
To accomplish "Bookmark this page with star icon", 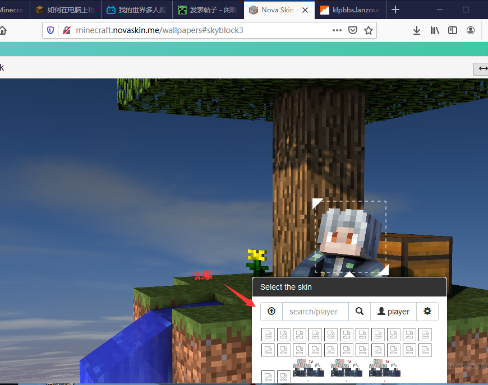I will pyautogui.click(x=369, y=30).
